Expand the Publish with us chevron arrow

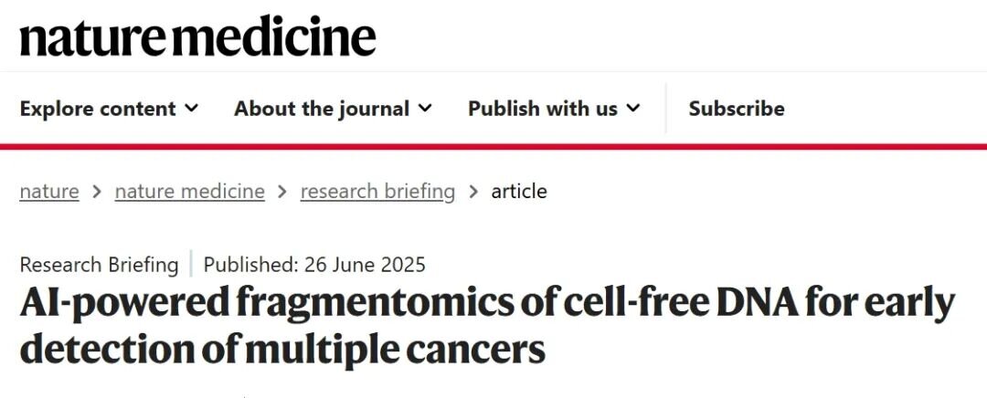[x=633, y=108]
